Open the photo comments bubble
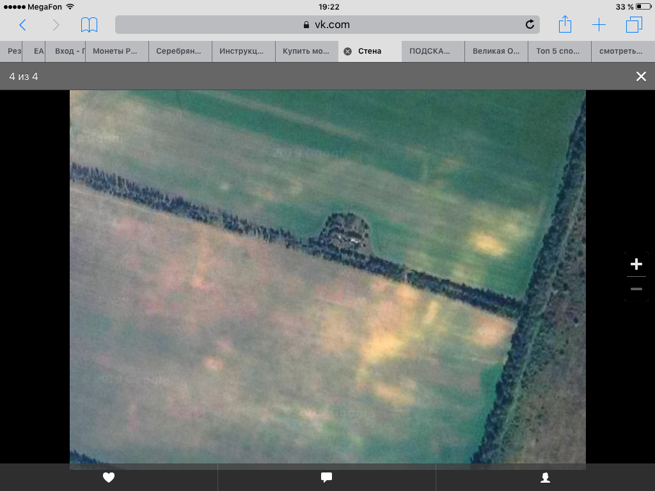Screen dimensions: 655x491 (x=326, y=477)
